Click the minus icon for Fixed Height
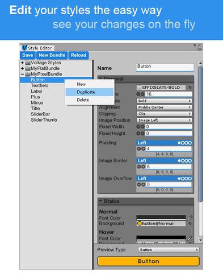The image size is (223, 273). click(138, 134)
